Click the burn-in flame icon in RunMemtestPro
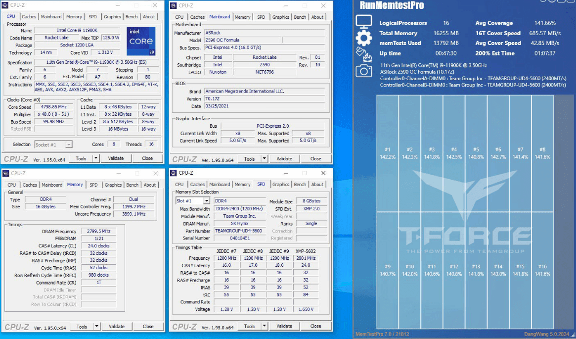 pyautogui.click(x=364, y=54)
